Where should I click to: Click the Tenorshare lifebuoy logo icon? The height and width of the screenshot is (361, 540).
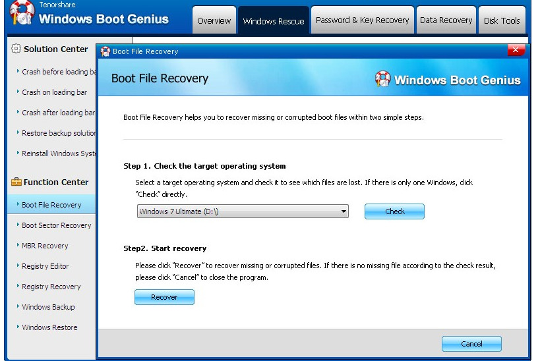pyautogui.click(x=22, y=13)
